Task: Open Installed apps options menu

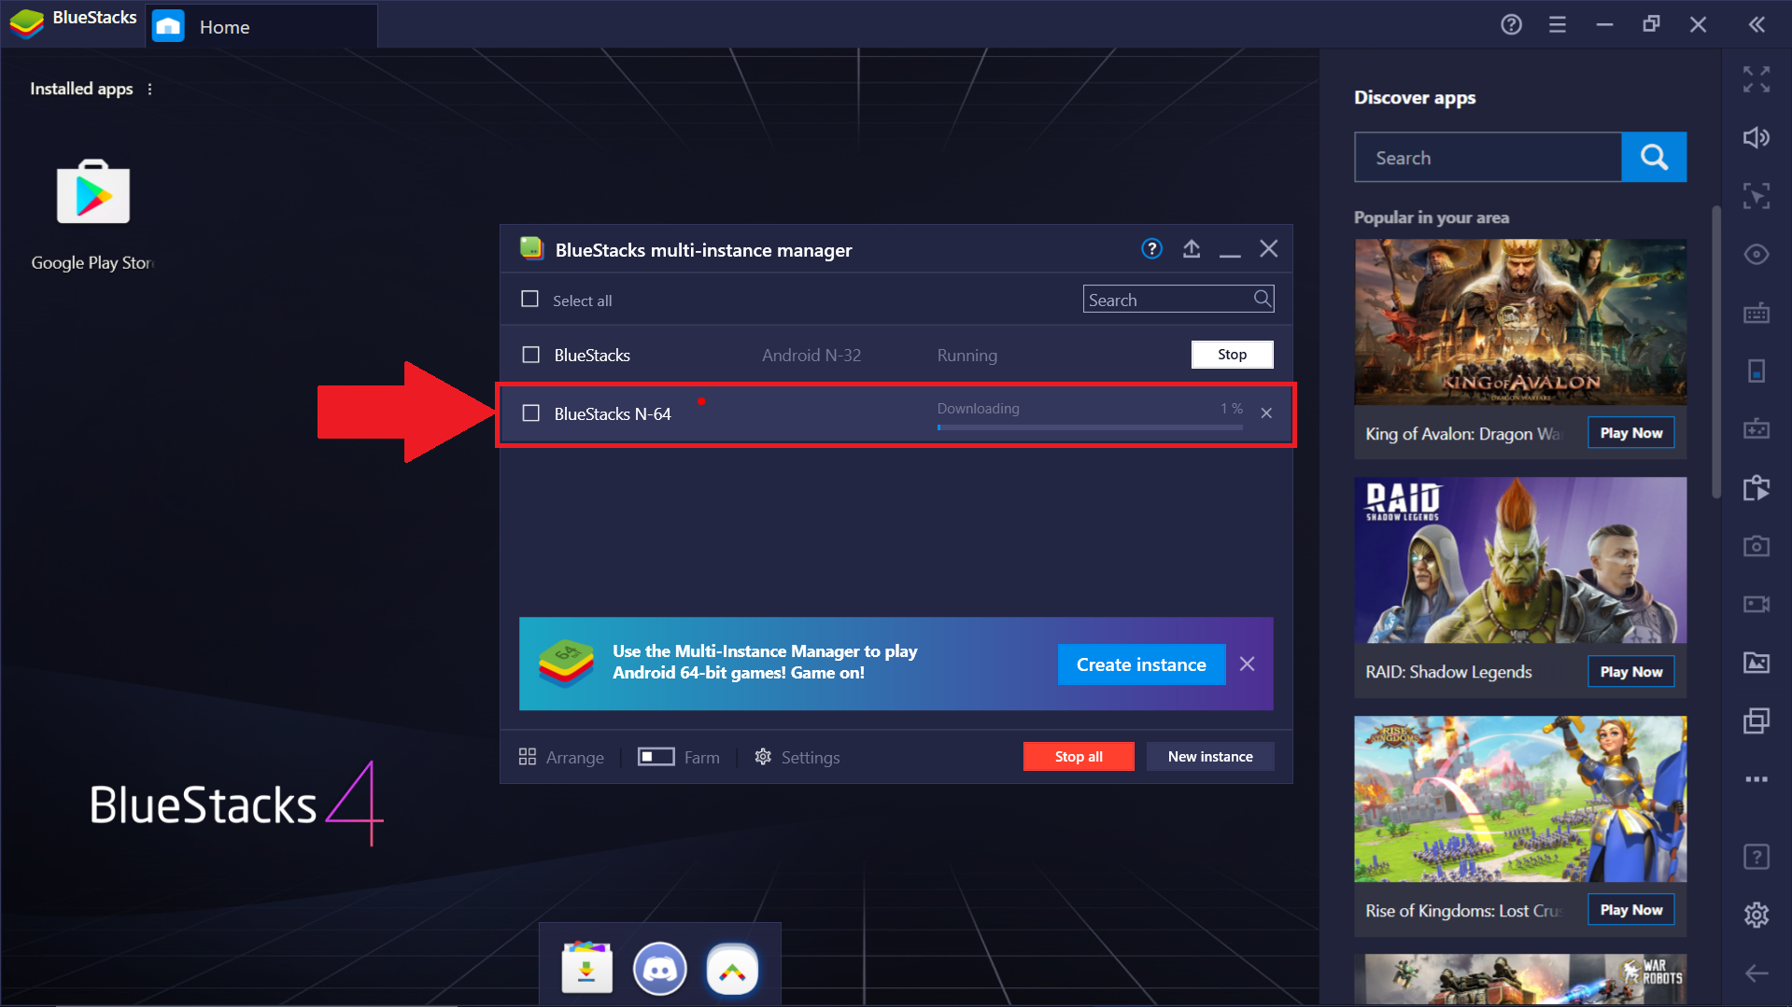Action: tap(149, 89)
